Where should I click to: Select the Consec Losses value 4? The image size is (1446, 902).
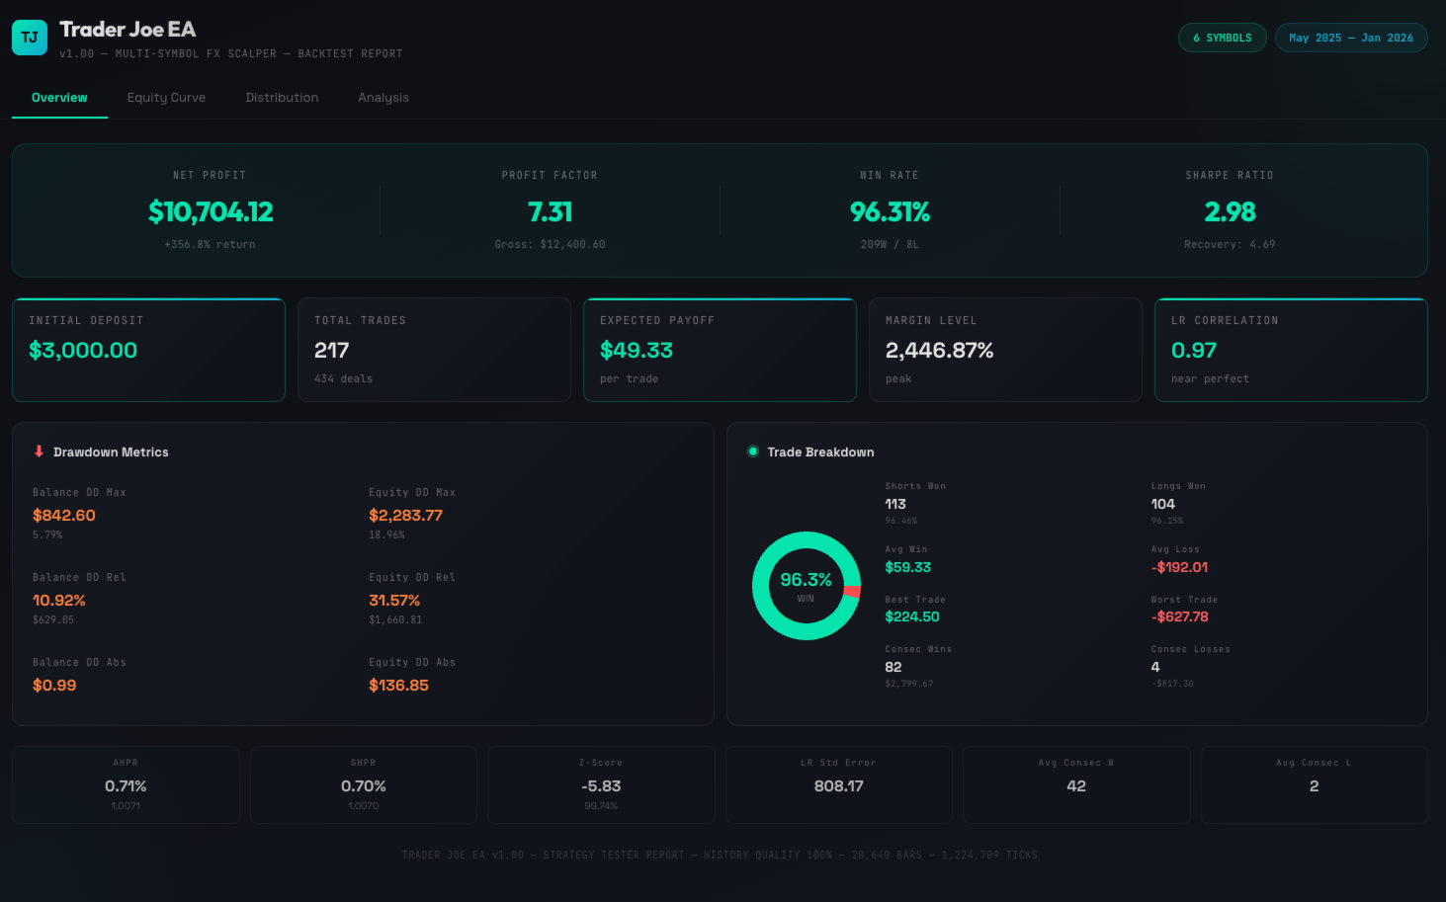click(1155, 667)
